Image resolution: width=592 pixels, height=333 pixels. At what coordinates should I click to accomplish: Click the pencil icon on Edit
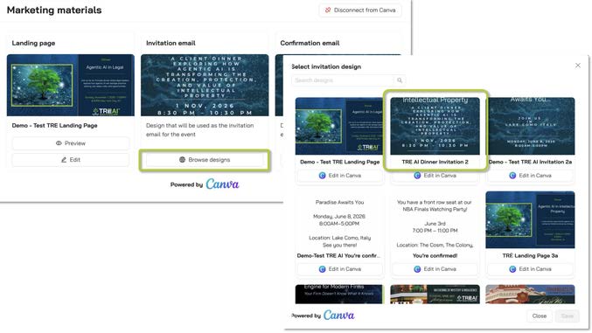64,160
